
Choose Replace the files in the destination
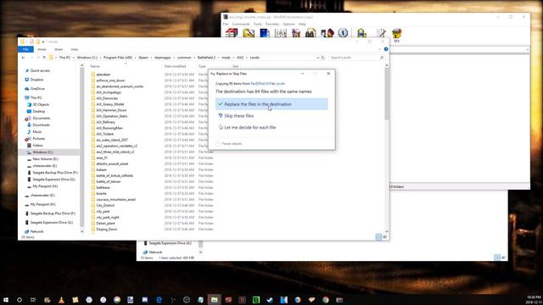(271, 104)
